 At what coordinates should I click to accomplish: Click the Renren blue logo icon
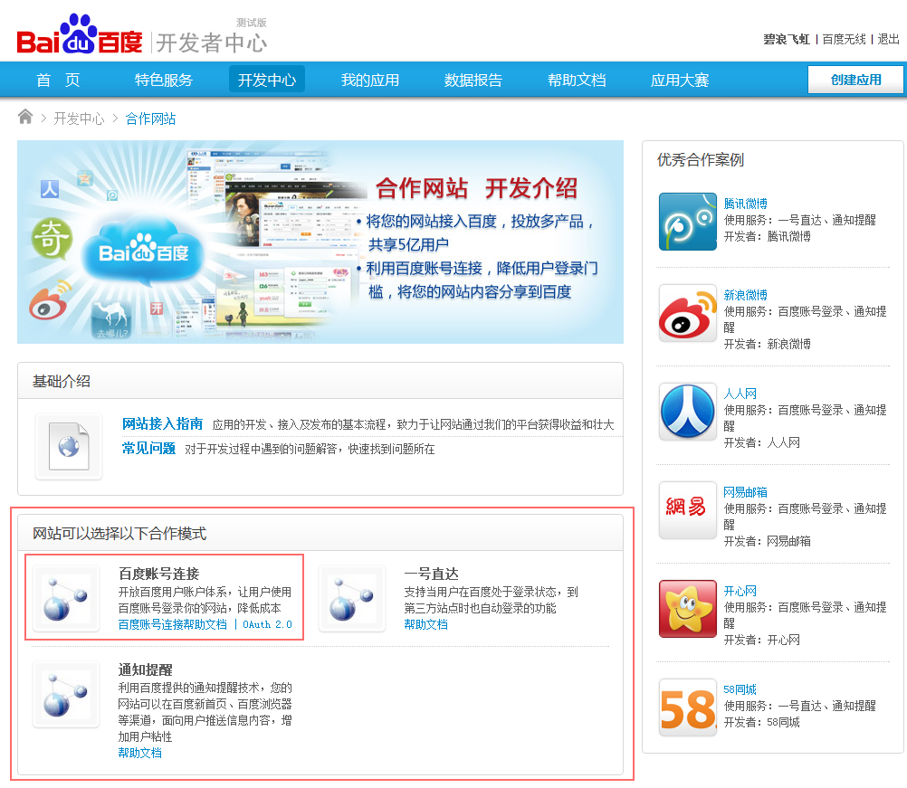[686, 412]
